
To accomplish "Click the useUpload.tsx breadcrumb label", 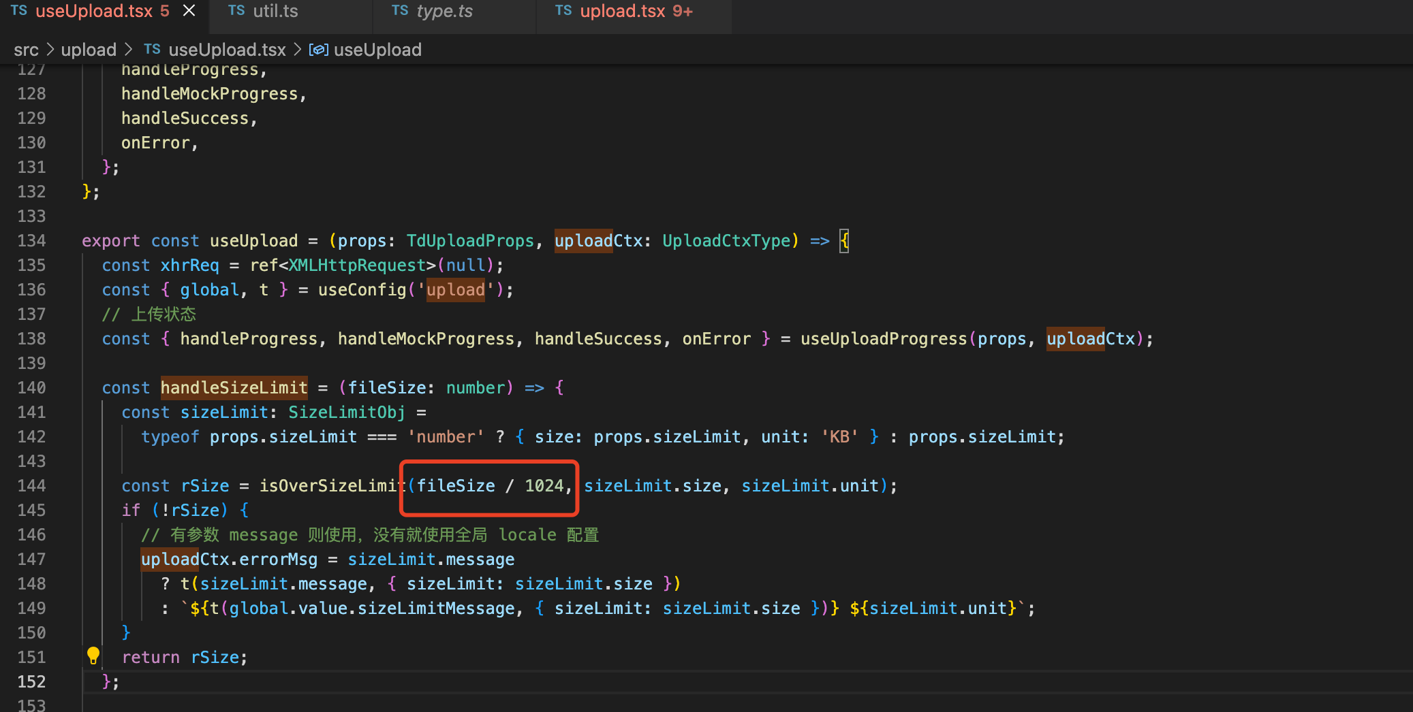I will [x=227, y=49].
